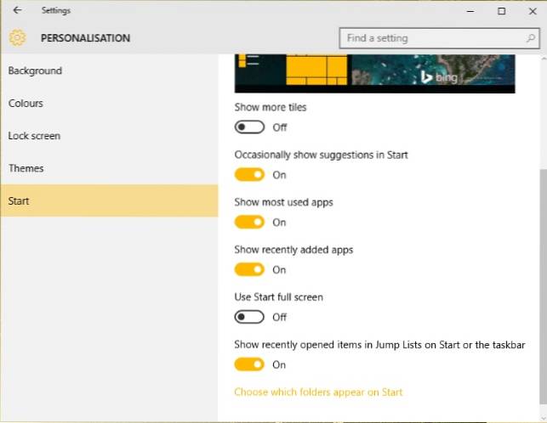
Task: Click the vertical scrollbar thumb
Action: coord(543,285)
